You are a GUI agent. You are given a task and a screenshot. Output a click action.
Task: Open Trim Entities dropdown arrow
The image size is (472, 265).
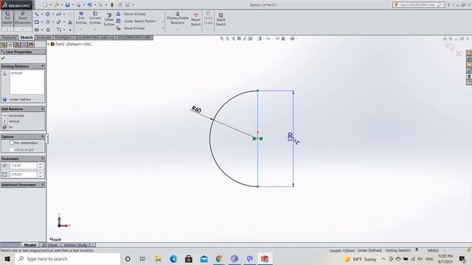click(81, 29)
